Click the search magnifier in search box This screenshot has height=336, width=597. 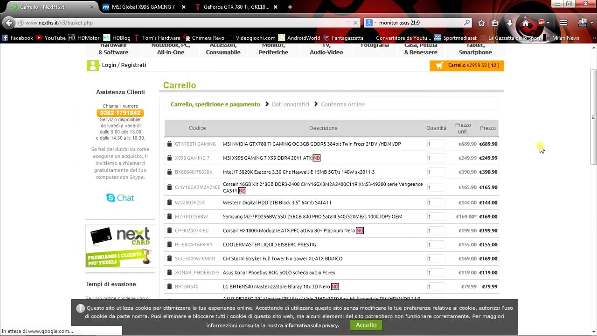(467, 22)
